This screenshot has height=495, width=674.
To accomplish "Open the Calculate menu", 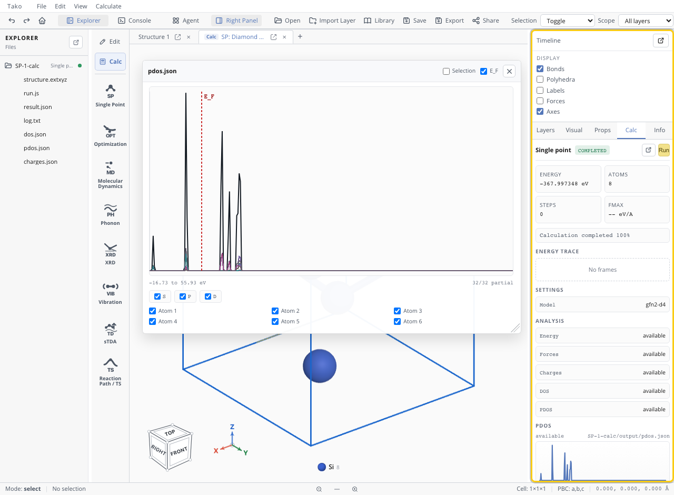I will [108, 6].
